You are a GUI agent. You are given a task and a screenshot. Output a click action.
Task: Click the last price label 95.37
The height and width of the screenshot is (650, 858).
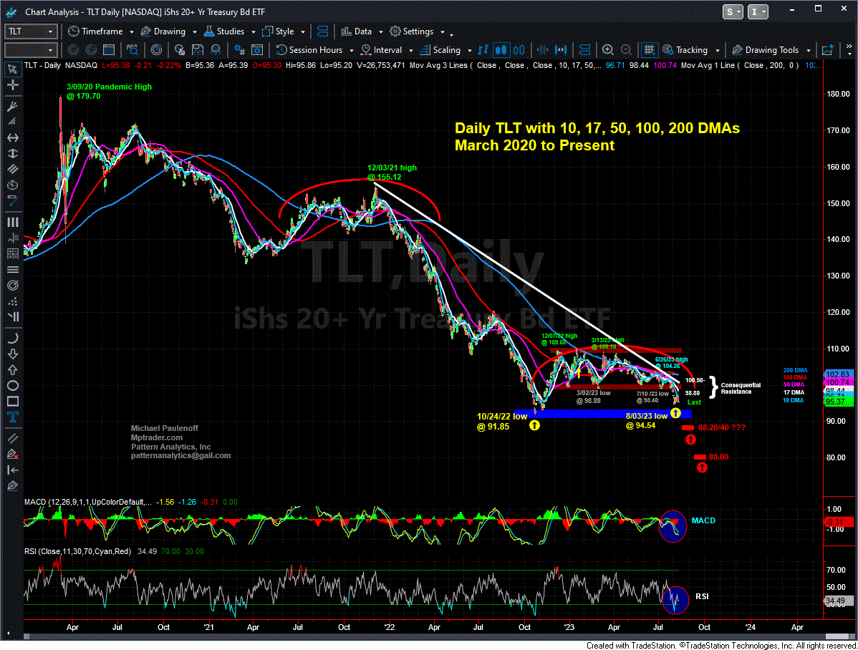(838, 402)
